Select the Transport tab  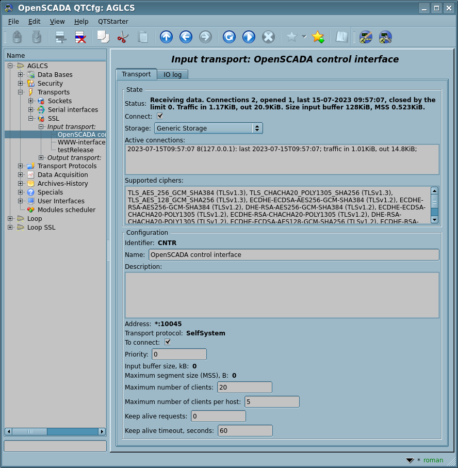[136, 74]
